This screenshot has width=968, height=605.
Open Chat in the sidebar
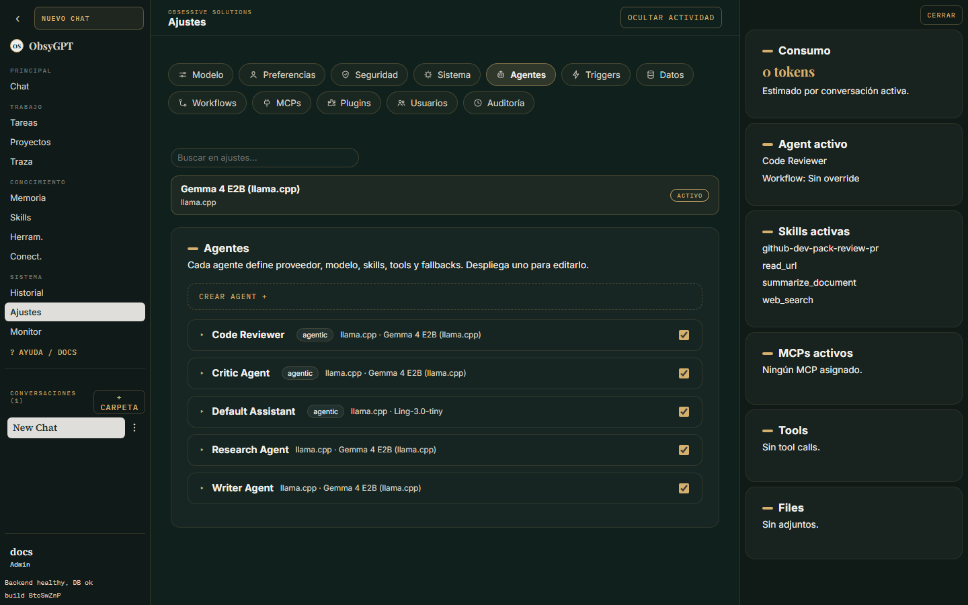click(75, 87)
